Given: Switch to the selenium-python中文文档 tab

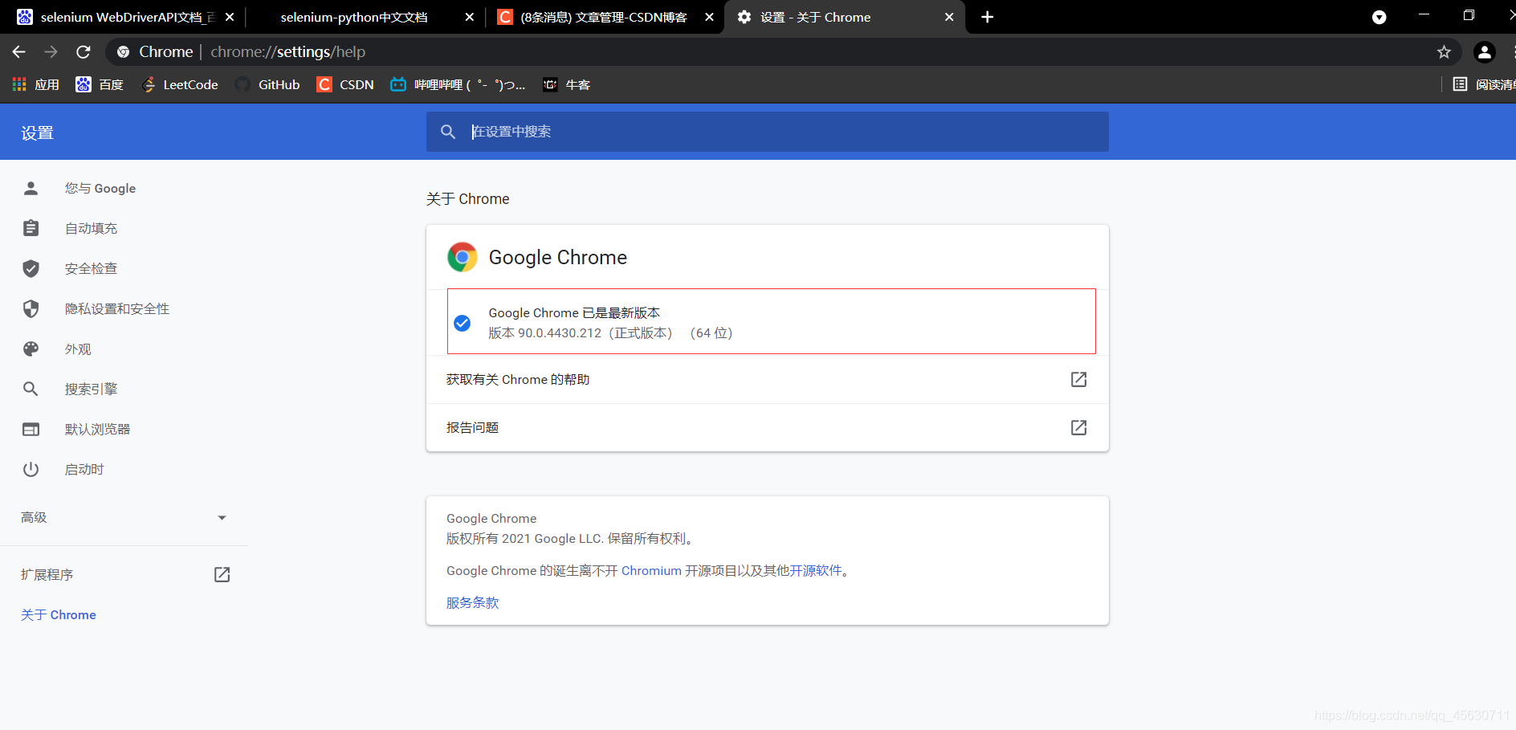Looking at the screenshot, I should 364,17.
